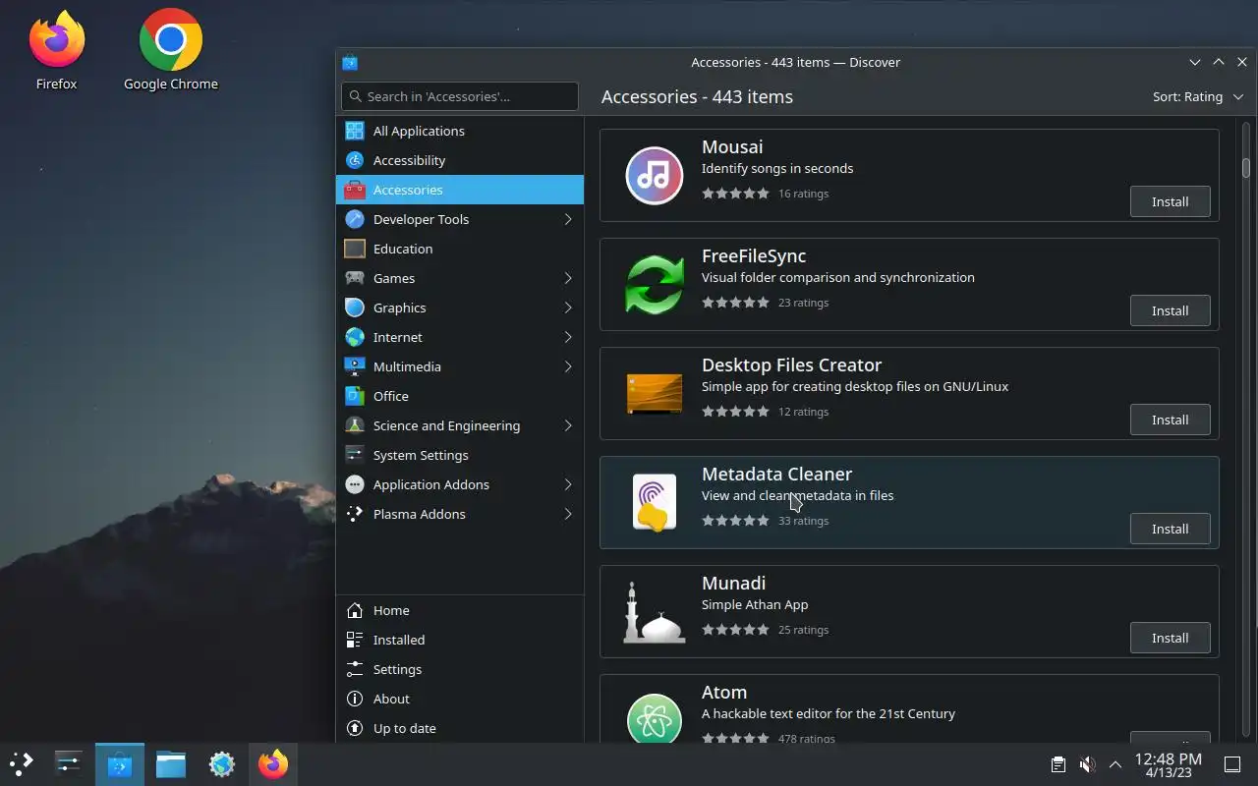Screen dimensions: 1258x786
Task: Click the Education category icon
Action: coord(355,249)
